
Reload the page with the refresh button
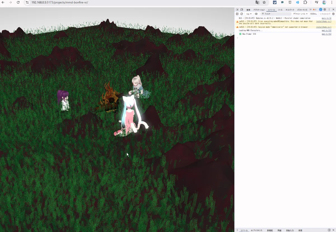point(18,3)
